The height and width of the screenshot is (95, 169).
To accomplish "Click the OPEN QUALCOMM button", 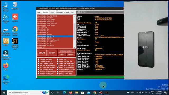I will [x=66, y=51].
